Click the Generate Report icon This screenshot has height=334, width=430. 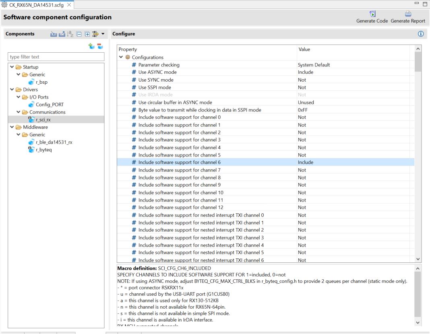pos(408,14)
